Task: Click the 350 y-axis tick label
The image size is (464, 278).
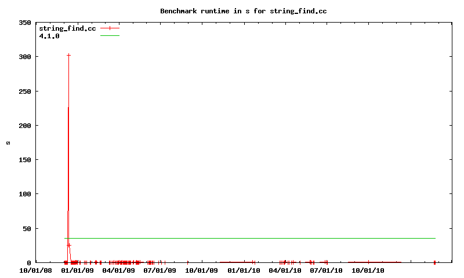Action: coord(24,23)
